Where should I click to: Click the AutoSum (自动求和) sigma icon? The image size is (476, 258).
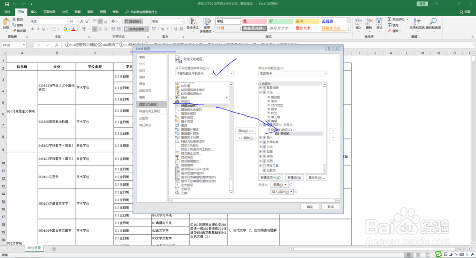(x=390, y=20)
